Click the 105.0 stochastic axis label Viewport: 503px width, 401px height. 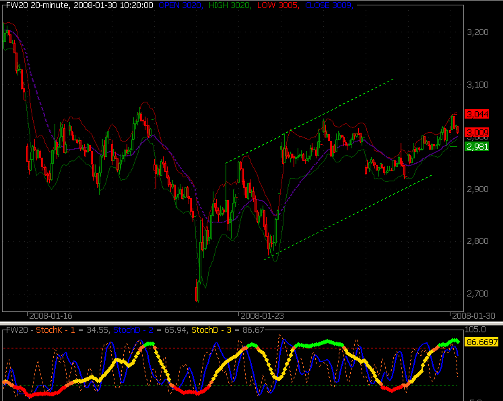click(x=475, y=330)
